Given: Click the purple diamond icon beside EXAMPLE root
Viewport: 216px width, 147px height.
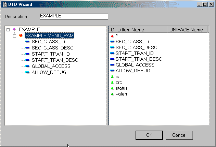Looking at the screenshot, I should [14, 29].
